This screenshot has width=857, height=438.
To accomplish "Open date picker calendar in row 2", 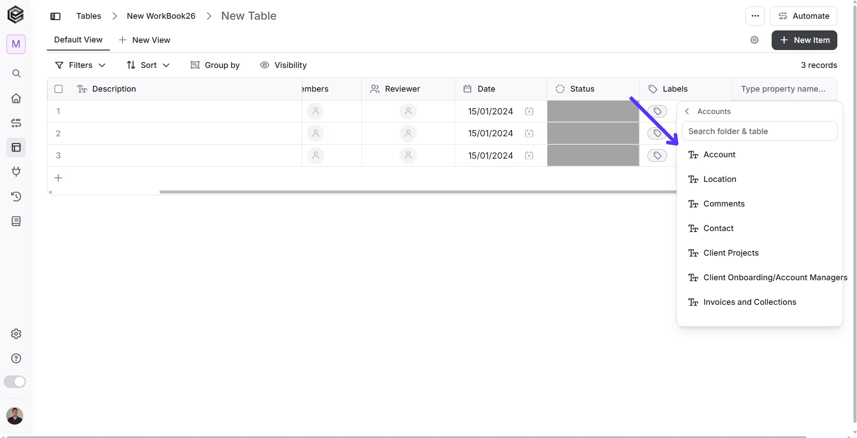I will (529, 133).
